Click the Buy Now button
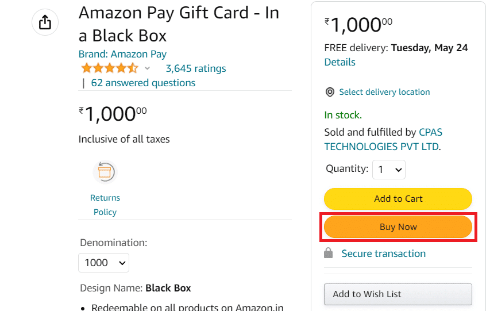The height and width of the screenshot is (311, 490). (x=398, y=227)
